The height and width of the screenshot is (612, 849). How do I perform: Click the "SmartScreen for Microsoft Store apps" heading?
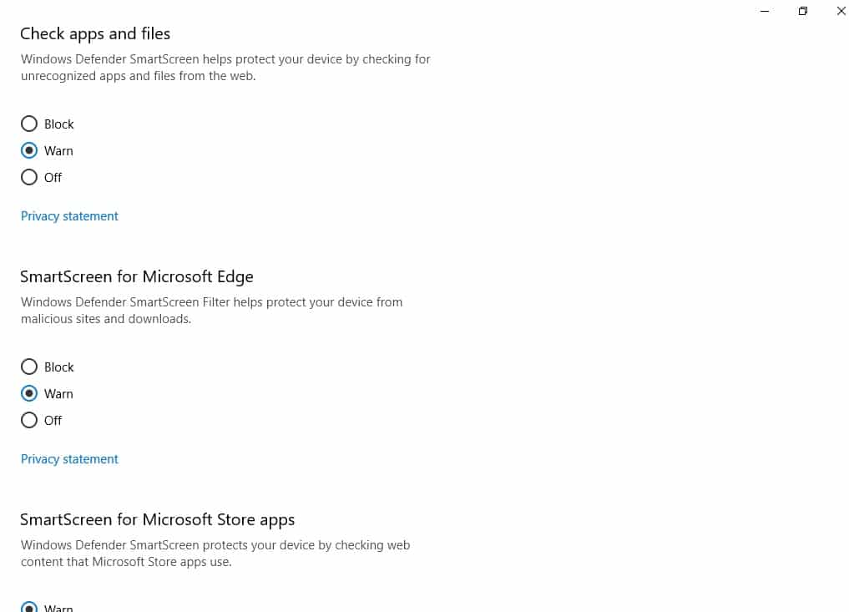tap(158, 520)
